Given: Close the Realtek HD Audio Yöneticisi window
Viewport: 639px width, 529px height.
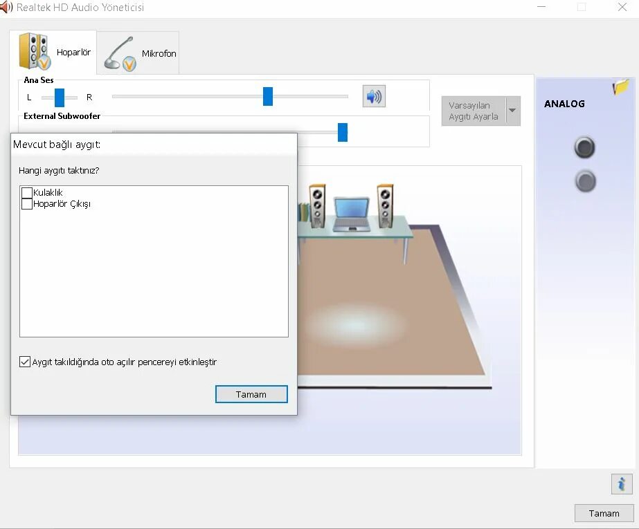Looking at the screenshot, I should click(x=622, y=8).
